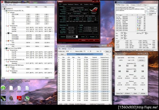The width and height of the screenshot is (159, 110).
Task: Click the GFlops column header in LinX
Action: (x=86, y=57)
